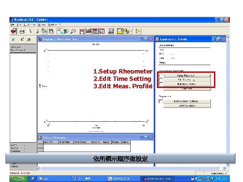
Task: Select the Meas. Pts. column header
Action: click(51, 142)
